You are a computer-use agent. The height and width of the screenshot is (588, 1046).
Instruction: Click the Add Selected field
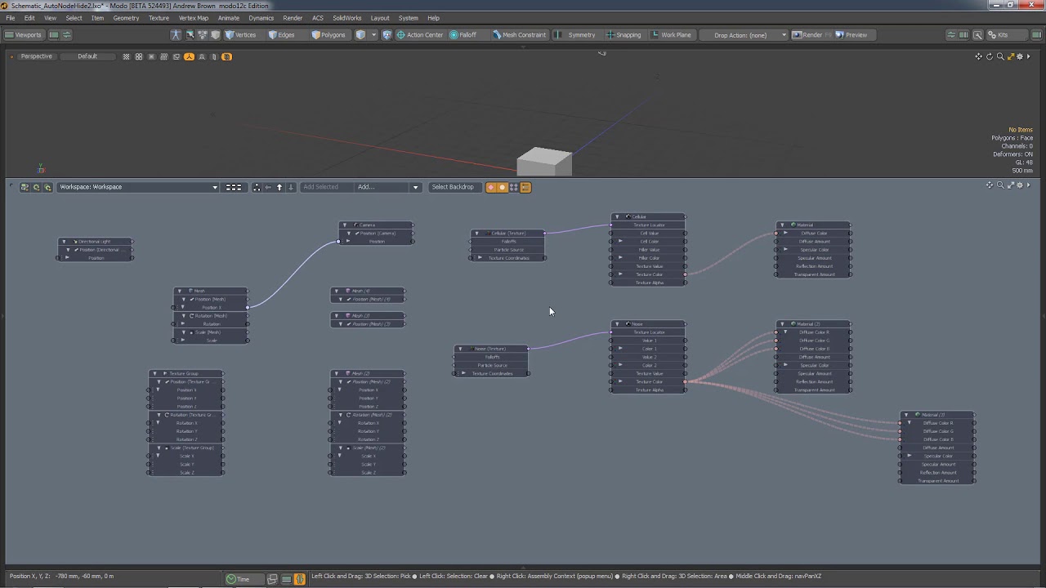point(326,187)
